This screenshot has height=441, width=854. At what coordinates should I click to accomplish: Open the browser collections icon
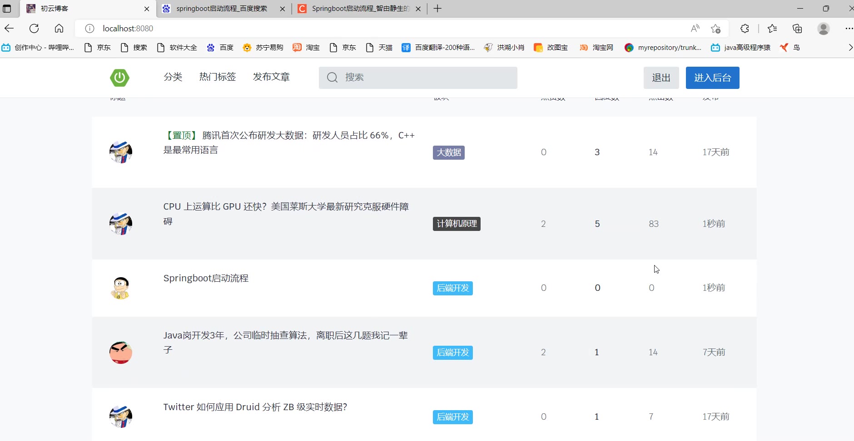click(797, 29)
